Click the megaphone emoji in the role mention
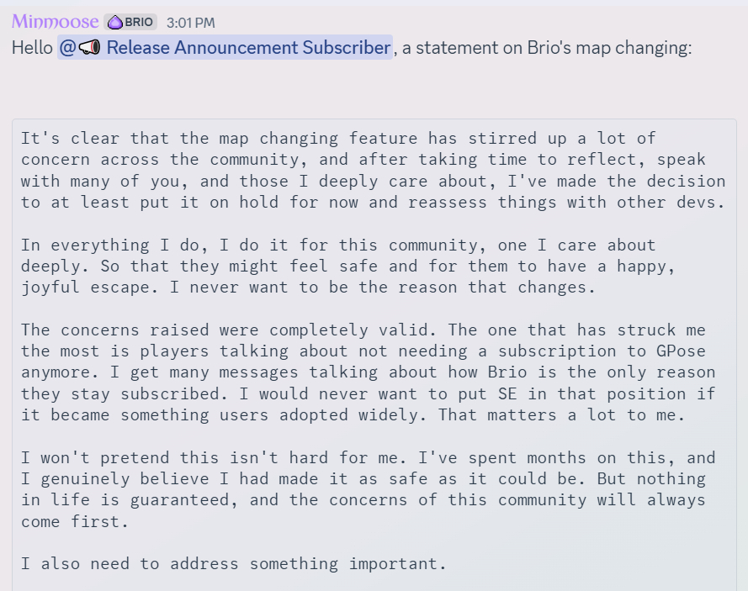Screen dimensions: 748x591 (x=89, y=48)
